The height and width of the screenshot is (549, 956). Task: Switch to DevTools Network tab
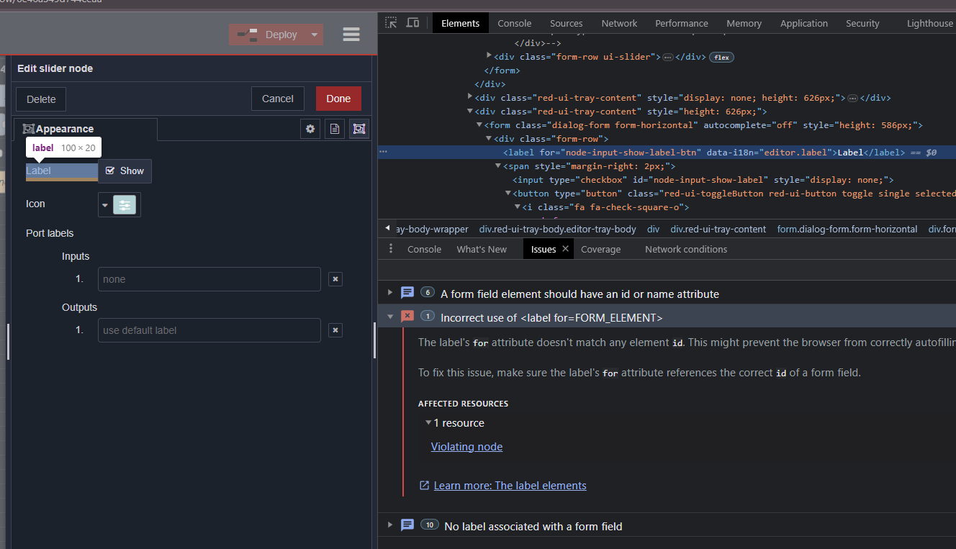pos(620,23)
